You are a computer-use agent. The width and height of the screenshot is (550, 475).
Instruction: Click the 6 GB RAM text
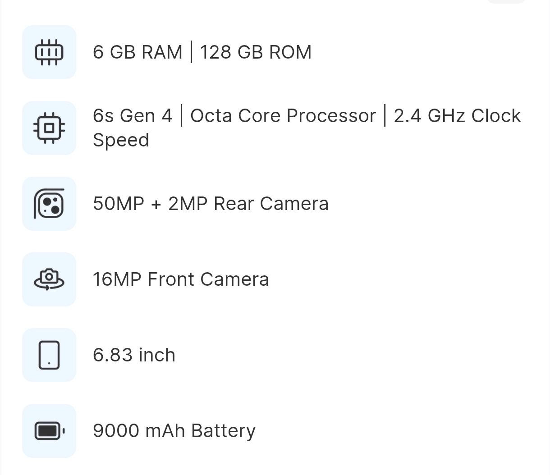click(137, 52)
